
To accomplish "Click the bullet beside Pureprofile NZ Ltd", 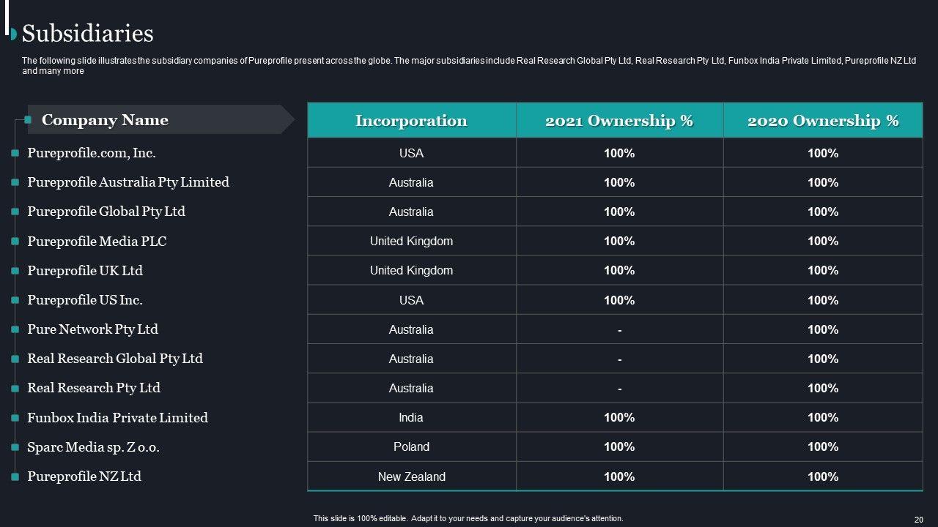I will click(15, 476).
